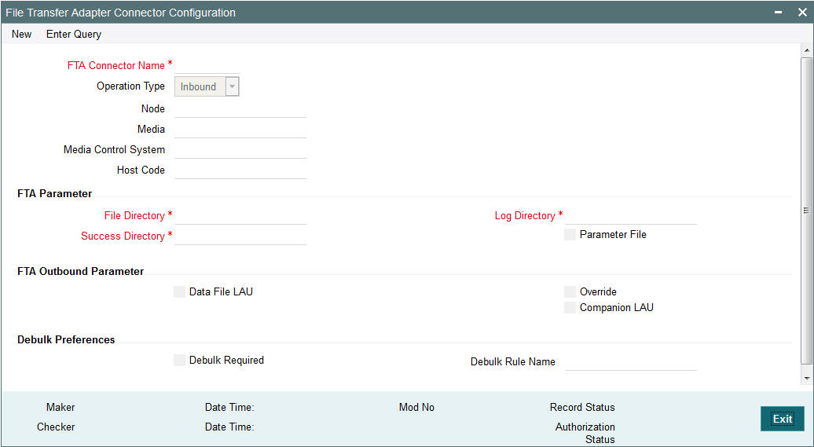Tick the Data File LAU checkbox
814x447 pixels.
(180, 291)
